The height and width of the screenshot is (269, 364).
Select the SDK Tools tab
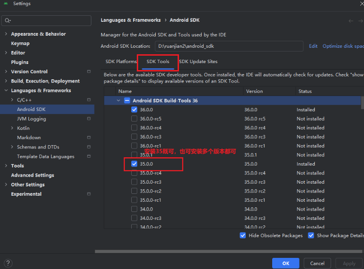tap(158, 62)
